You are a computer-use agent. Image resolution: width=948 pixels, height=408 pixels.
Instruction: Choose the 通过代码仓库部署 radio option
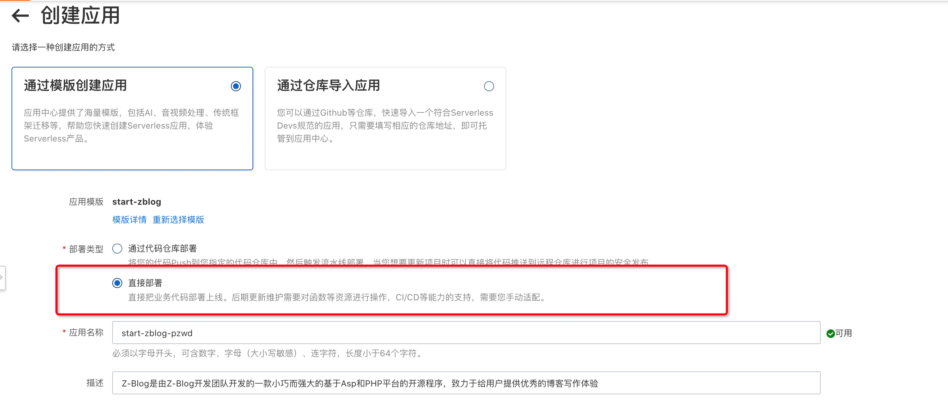(x=117, y=249)
